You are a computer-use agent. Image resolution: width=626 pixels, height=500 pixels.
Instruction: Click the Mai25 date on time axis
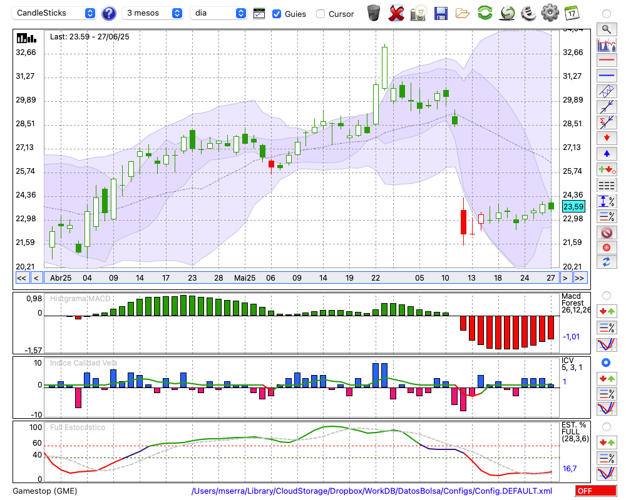[x=244, y=278]
